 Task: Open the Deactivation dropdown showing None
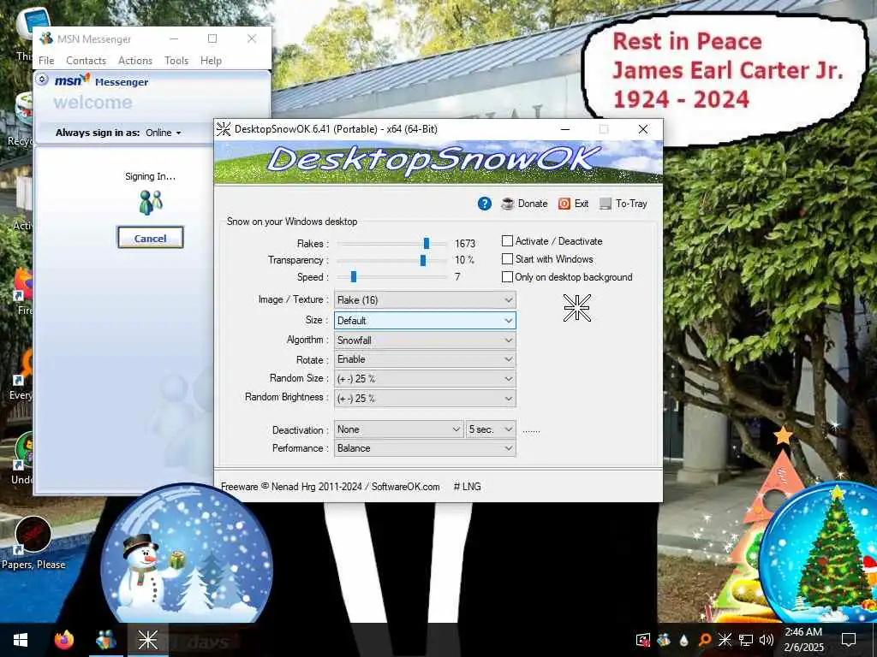(399, 429)
